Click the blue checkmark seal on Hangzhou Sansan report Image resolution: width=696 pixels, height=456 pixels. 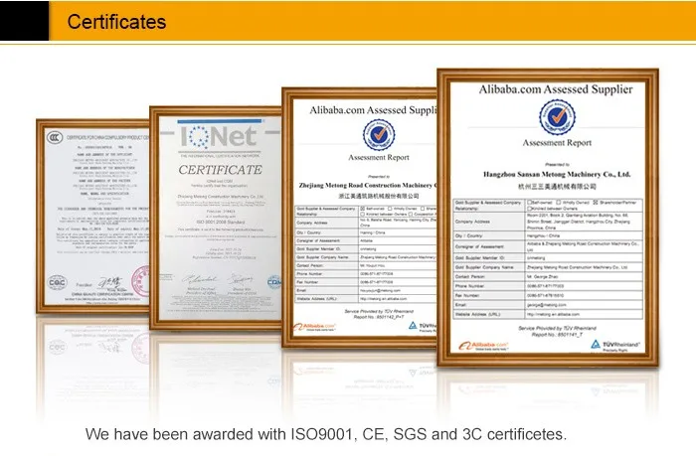(557, 117)
